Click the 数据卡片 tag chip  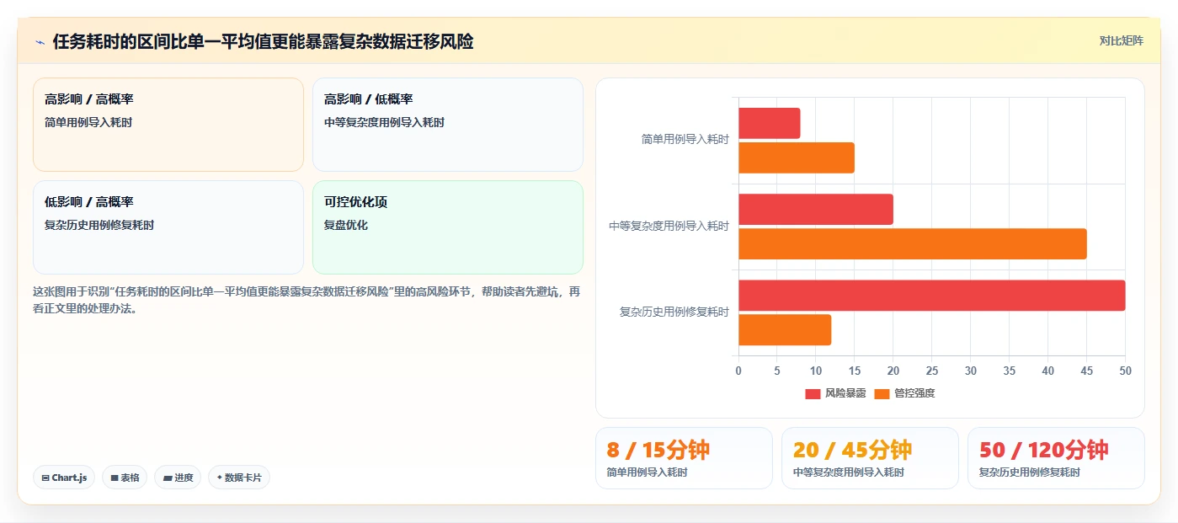tap(239, 478)
